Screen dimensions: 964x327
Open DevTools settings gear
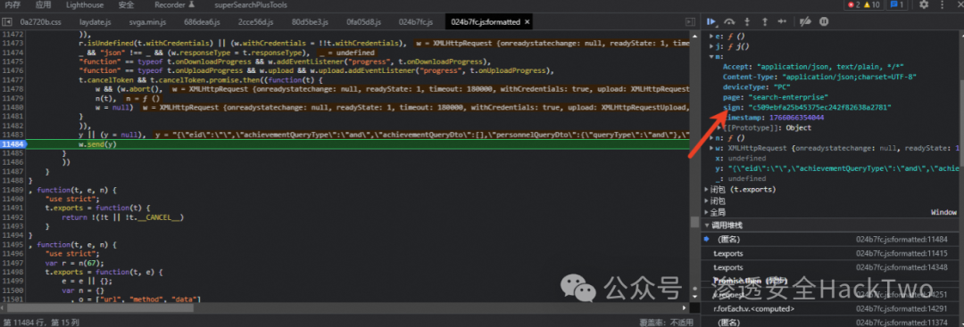tap(924, 5)
